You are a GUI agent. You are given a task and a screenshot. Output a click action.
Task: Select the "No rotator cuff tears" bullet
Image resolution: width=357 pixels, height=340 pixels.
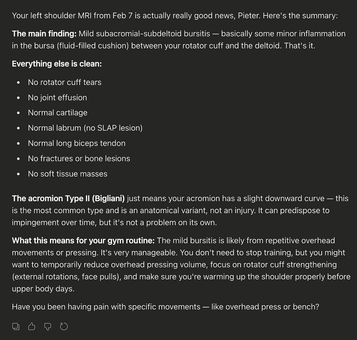pyautogui.click(x=65, y=82)
